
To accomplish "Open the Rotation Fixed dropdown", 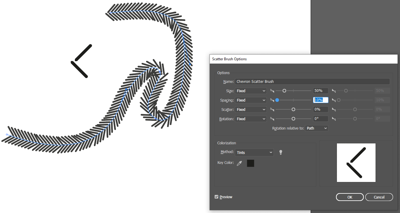I will click(x=251, y=118).
